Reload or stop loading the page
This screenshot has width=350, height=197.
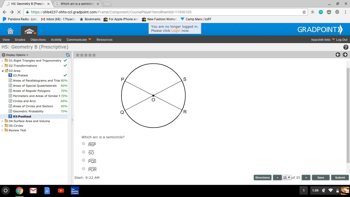(x=19, y=12)
